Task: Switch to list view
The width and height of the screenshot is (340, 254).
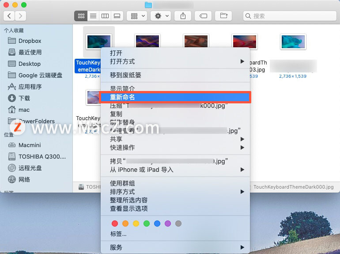Action: point(93,16)
